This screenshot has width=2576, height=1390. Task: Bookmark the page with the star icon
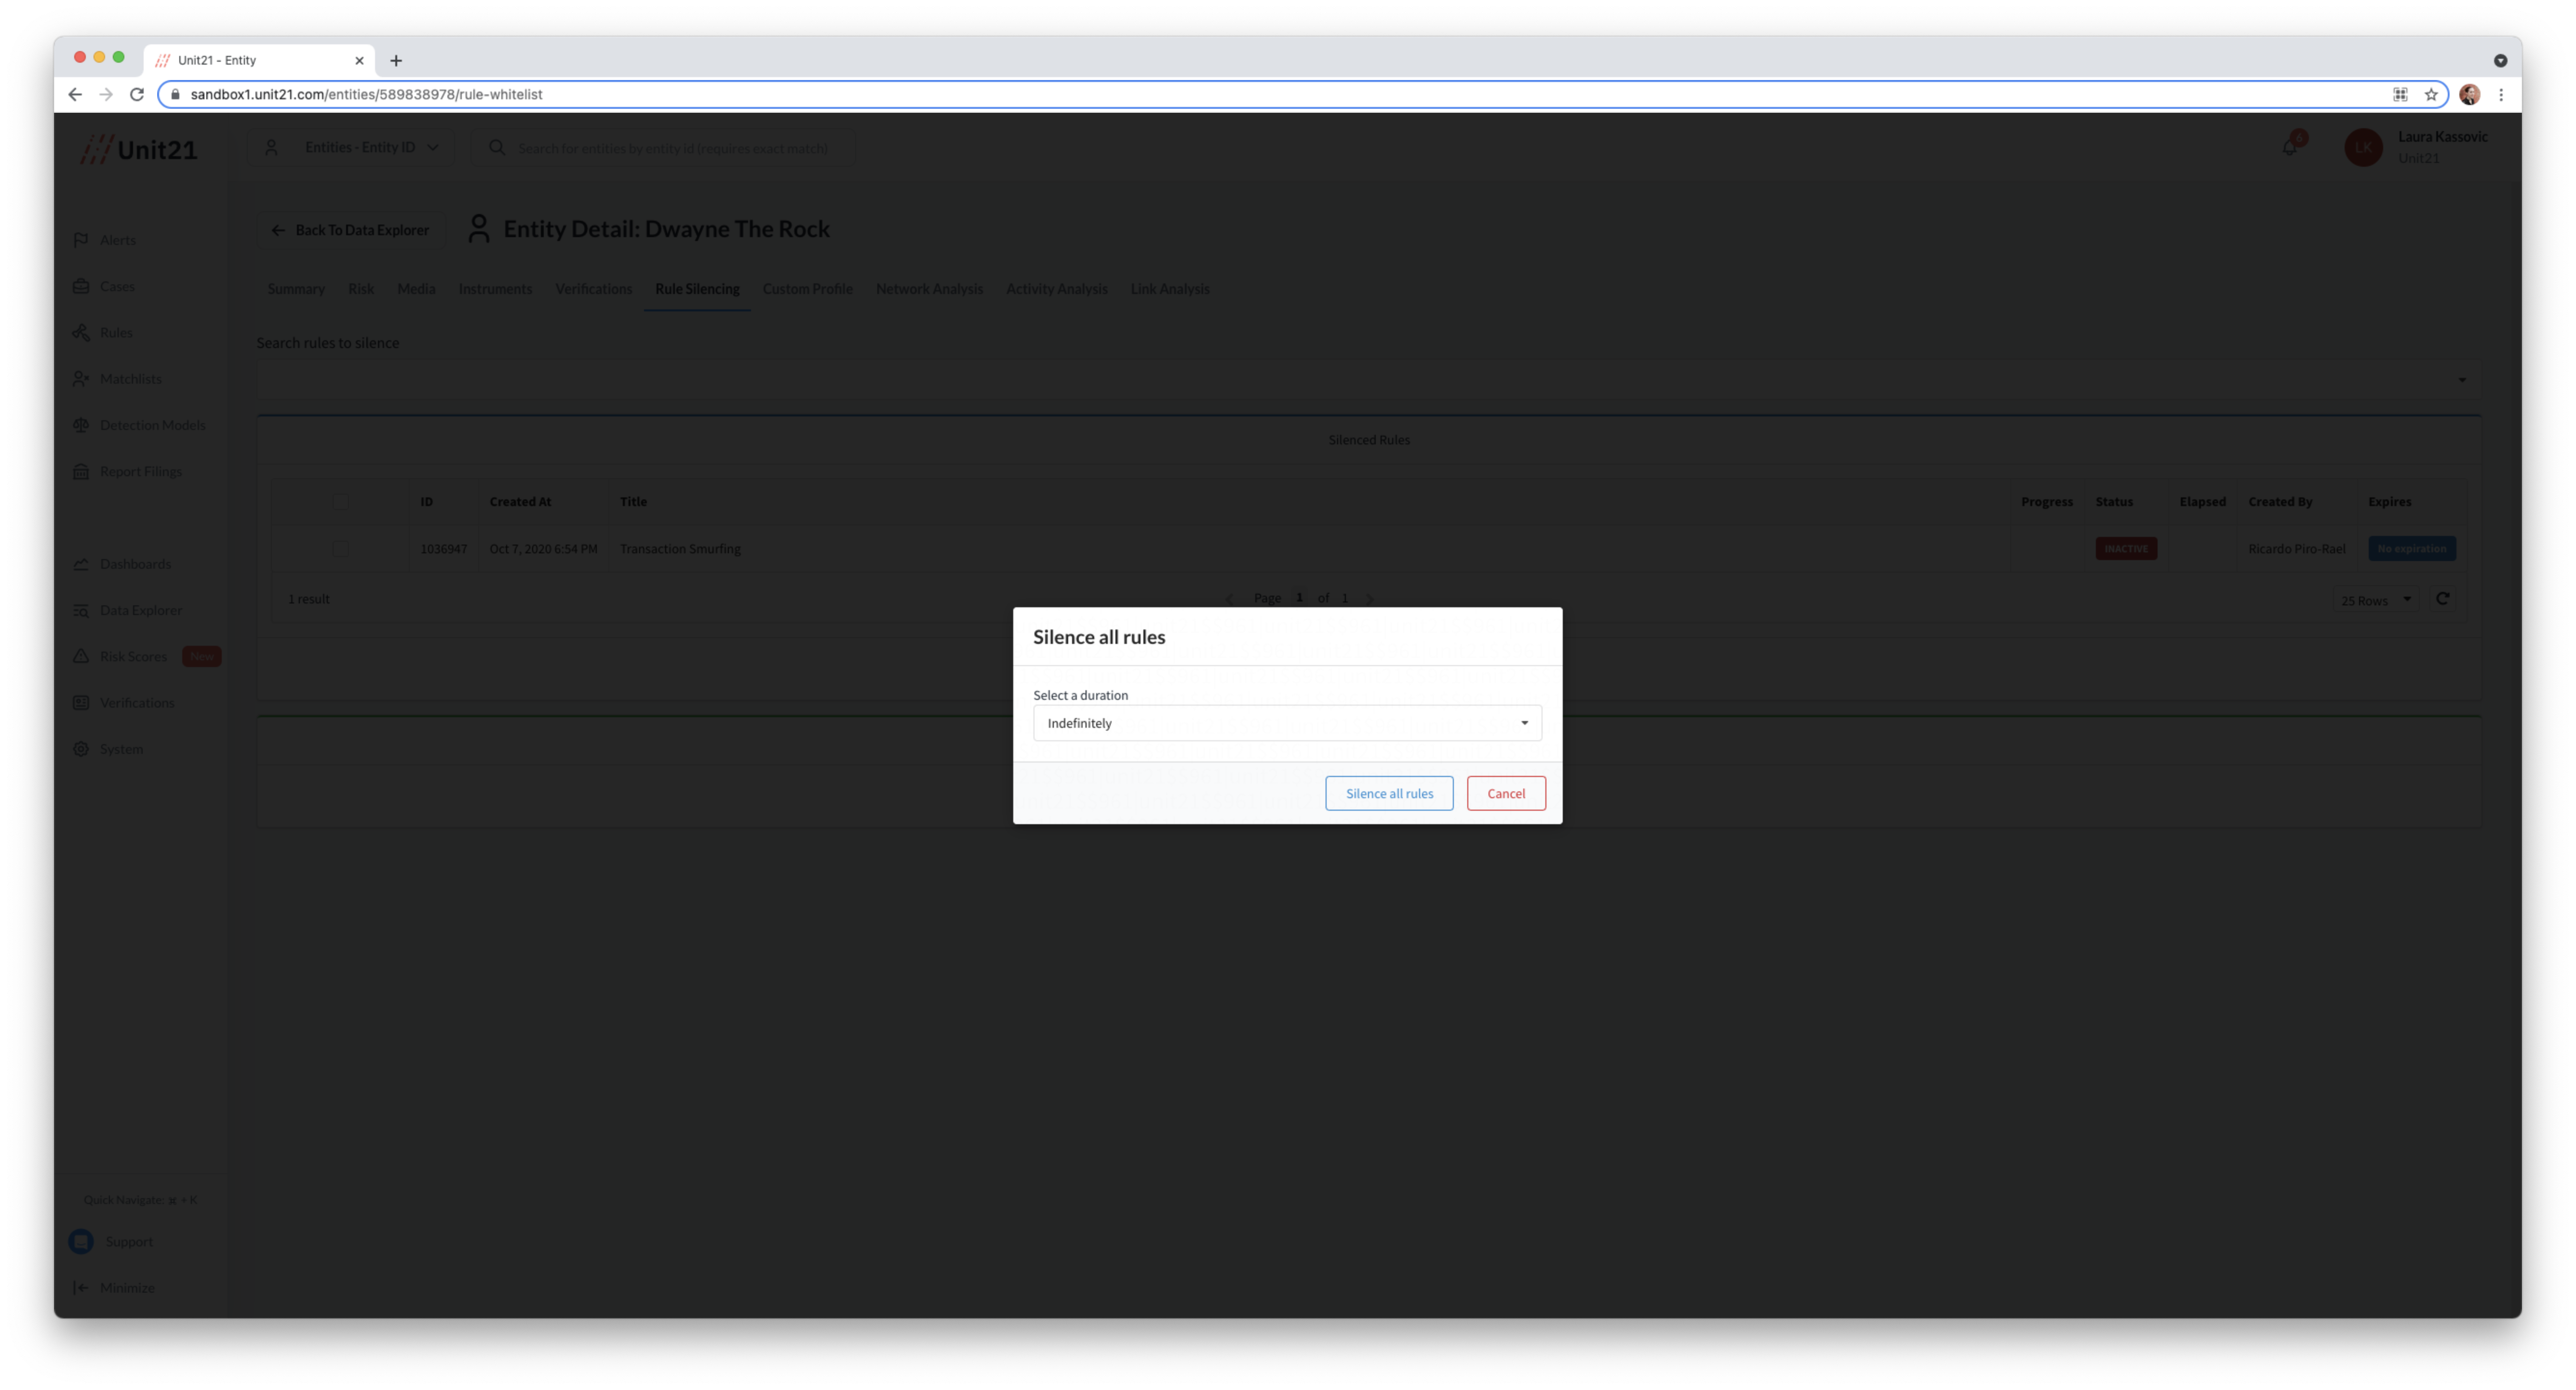[2431, 94]
